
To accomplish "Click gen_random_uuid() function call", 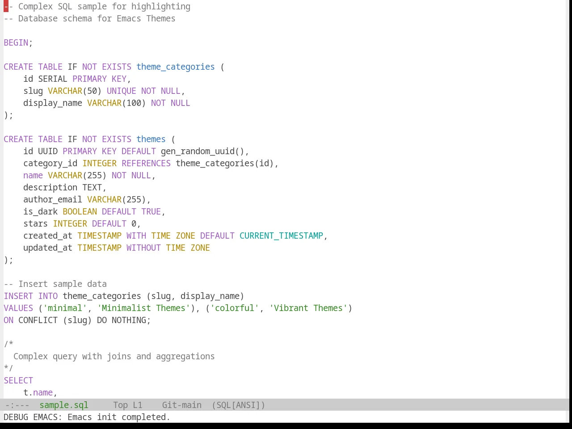I will (x=202, y=151).
